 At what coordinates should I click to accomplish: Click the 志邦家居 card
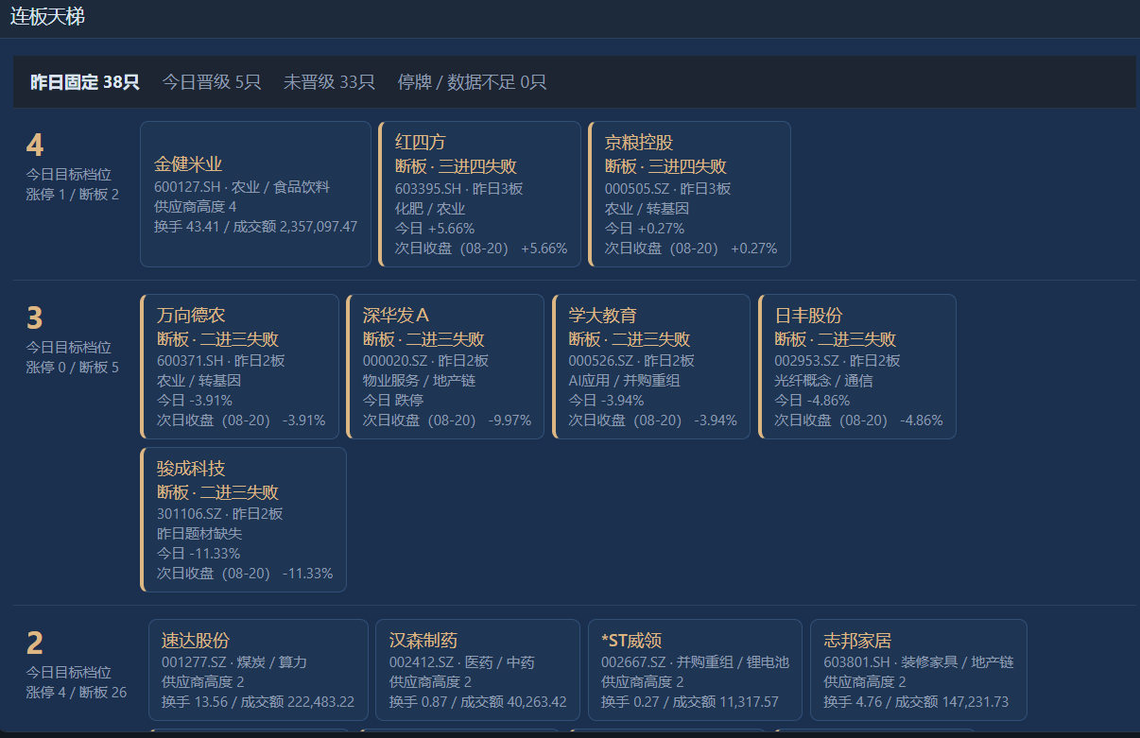coord(919,670)
